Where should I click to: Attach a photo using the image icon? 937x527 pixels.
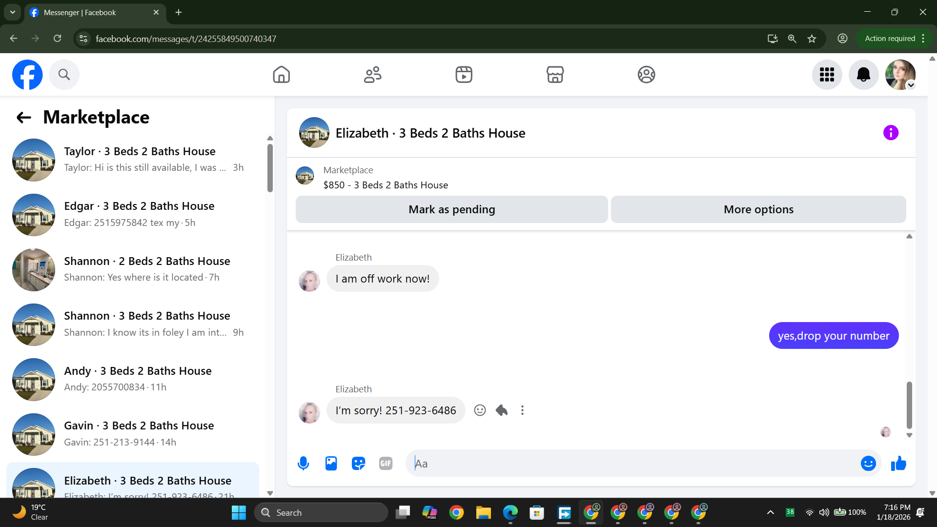click(331, 463)
